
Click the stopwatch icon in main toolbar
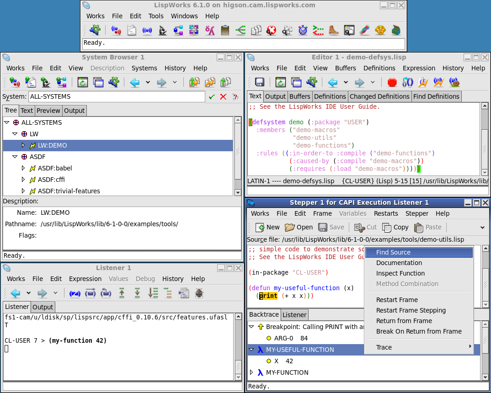303,31
